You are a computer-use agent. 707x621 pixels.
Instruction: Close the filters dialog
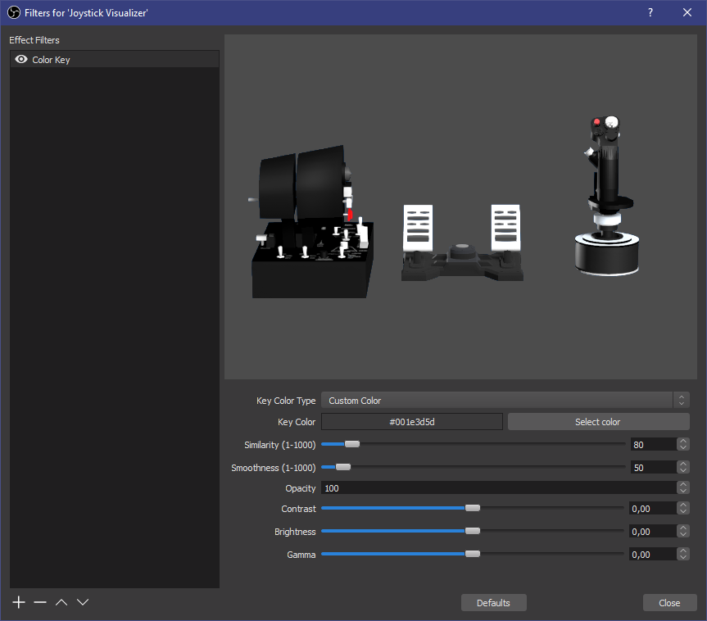(x=669, y=602)
